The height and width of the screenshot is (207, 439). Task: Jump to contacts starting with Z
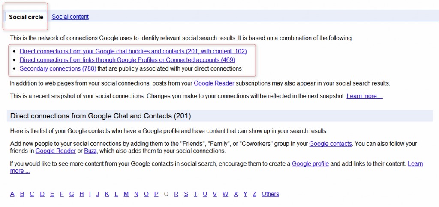coord(255,194)
